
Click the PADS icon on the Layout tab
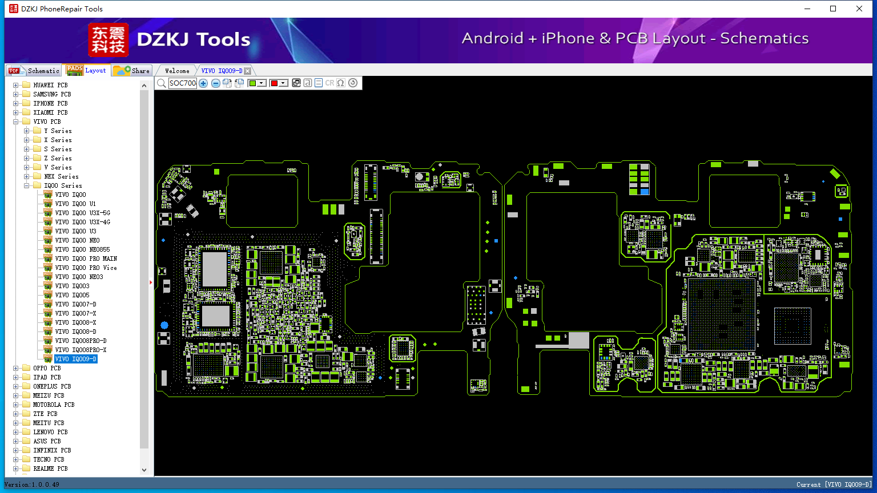75,70
